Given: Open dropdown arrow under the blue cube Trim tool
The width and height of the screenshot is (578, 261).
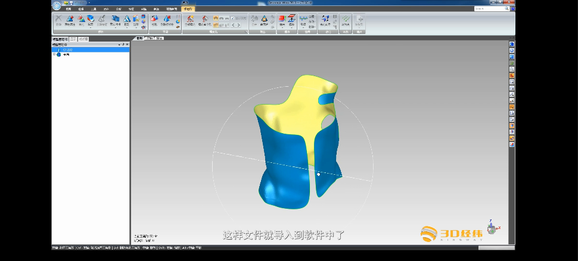Looking at the screenshot, I should coord(91,26).
